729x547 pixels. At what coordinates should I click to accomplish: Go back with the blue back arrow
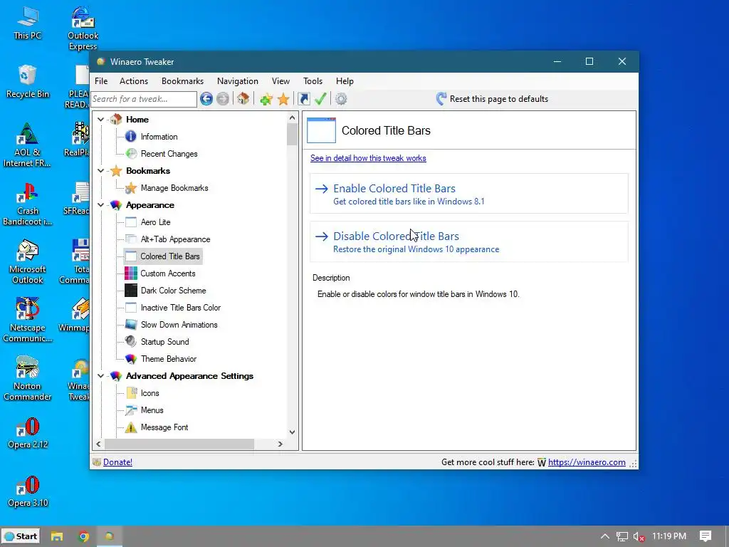tap(206, 98)
